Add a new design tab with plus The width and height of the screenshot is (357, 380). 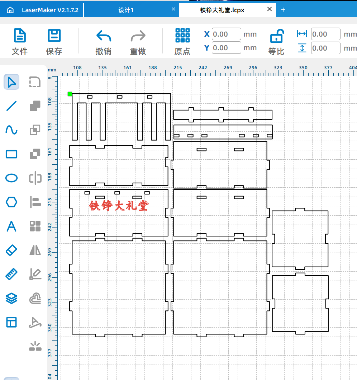pyautogui.click(x=283, y=10)
